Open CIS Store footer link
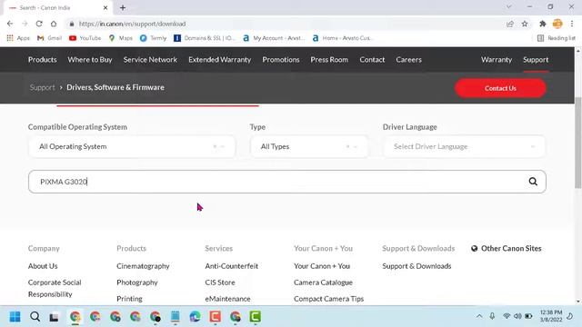 pos(220,282)
